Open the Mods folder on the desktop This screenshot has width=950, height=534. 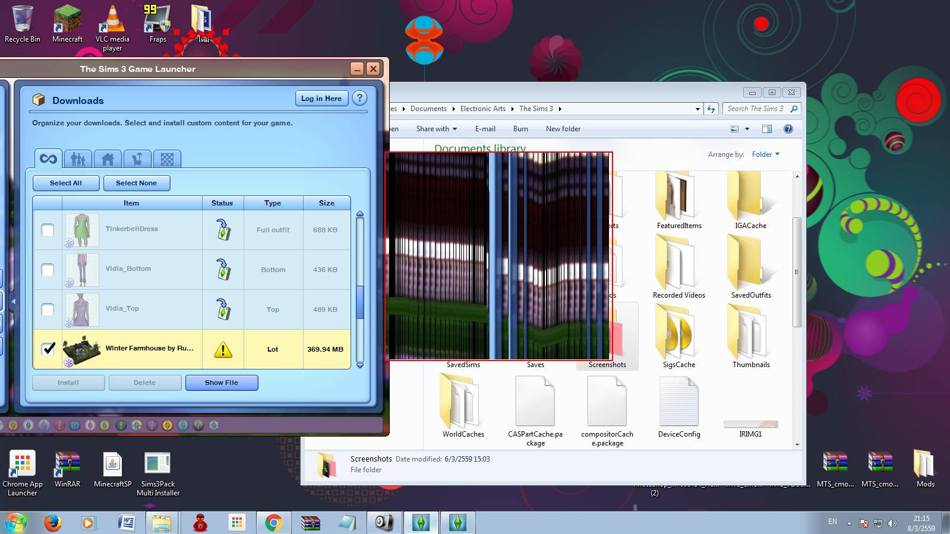click(925, 469)
